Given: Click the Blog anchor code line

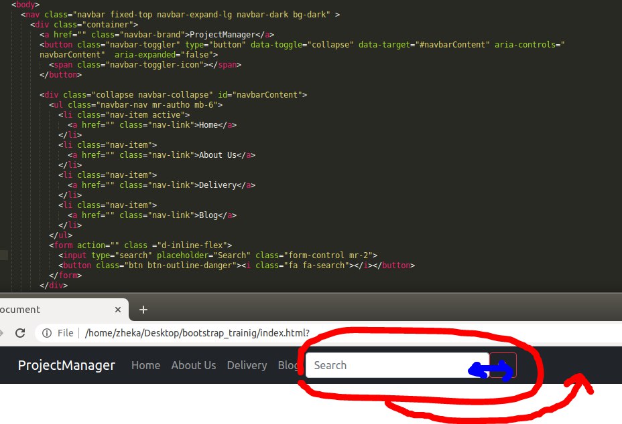Looking at the screenshot, I should 152,215.
